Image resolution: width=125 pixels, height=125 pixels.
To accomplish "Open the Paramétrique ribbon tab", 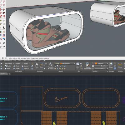I will (8, 61).
